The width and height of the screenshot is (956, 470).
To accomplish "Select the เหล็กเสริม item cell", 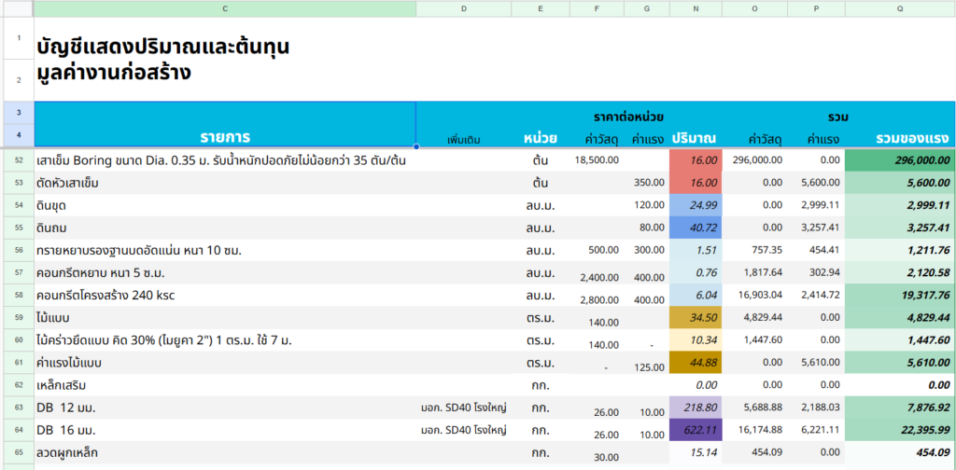I will (225, 385).
